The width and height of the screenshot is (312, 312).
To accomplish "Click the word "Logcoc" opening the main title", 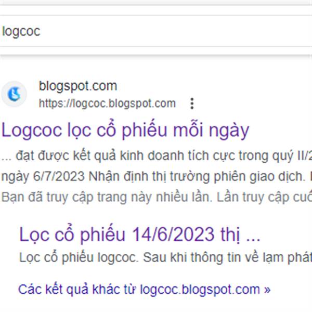I will pos(32,131).
